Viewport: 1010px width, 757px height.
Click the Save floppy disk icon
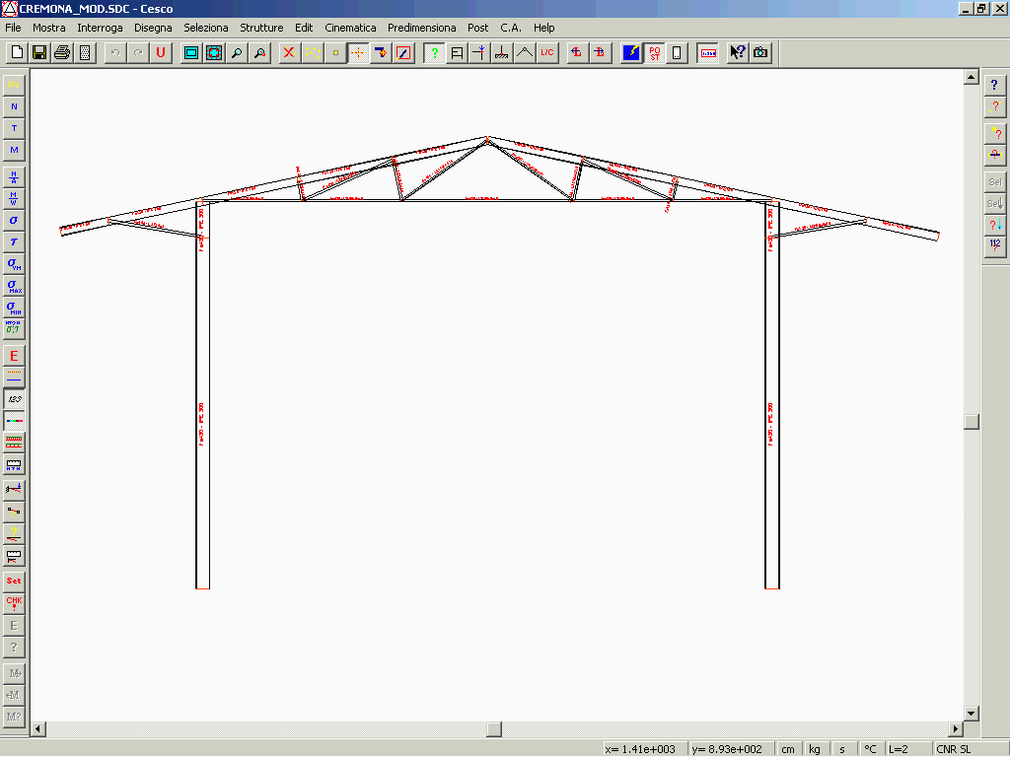point(39,52)
